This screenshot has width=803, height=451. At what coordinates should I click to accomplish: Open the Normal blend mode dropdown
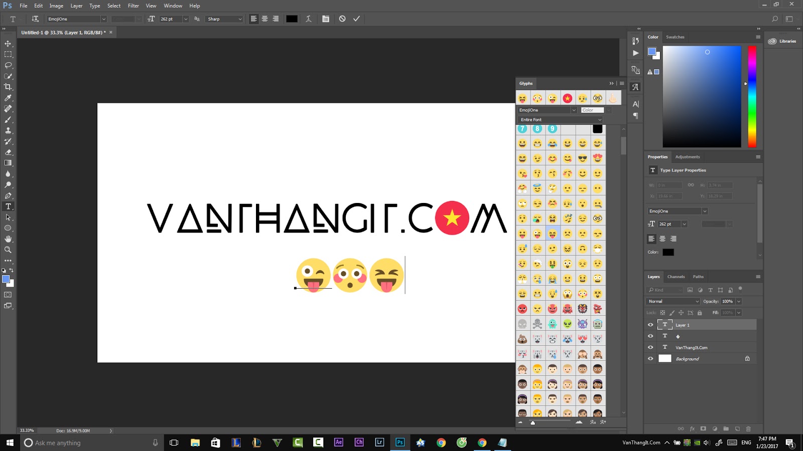pyautogui.click(x=673, y=301)
